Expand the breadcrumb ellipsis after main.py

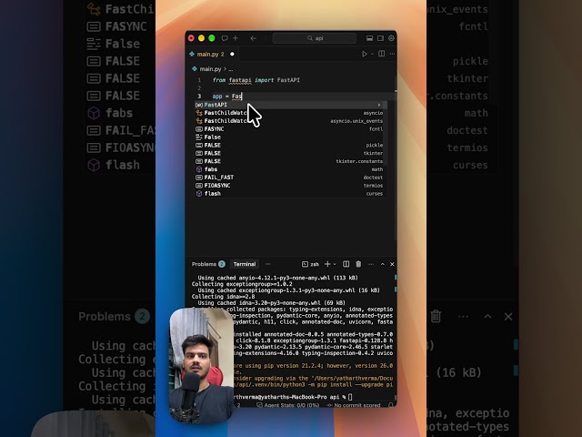tap(231, 69)
